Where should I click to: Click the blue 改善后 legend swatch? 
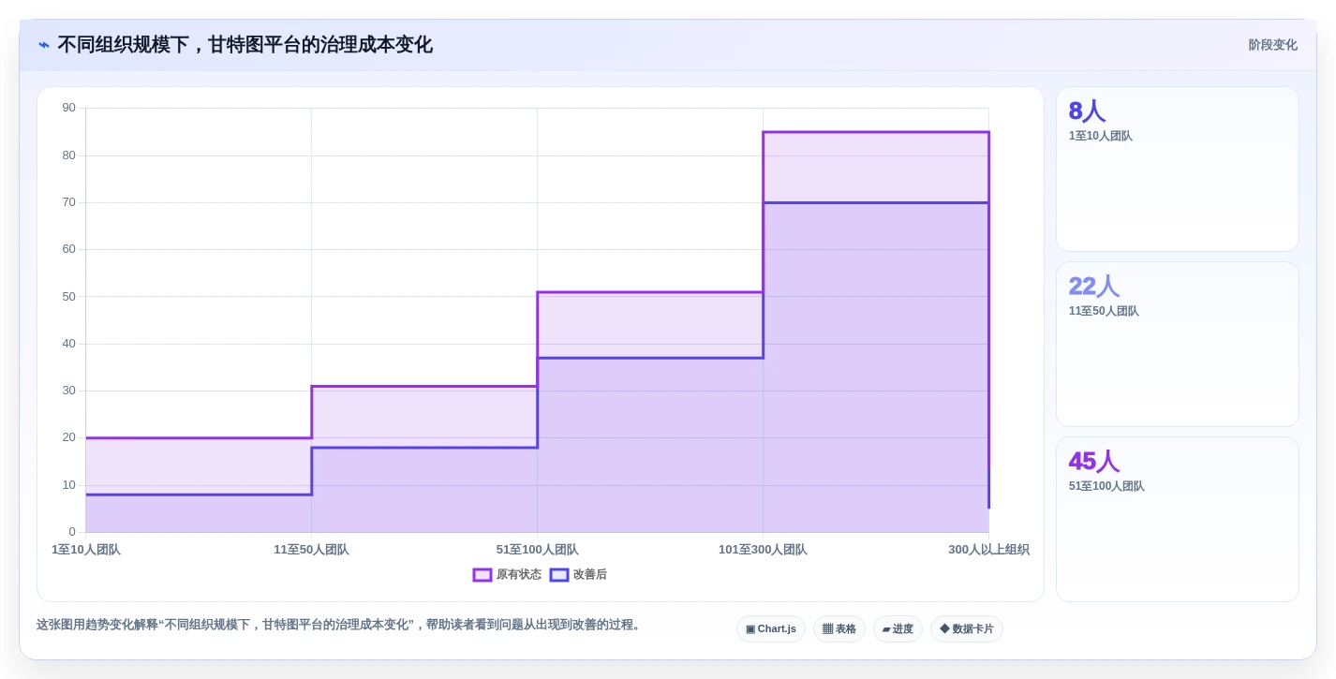559,575
